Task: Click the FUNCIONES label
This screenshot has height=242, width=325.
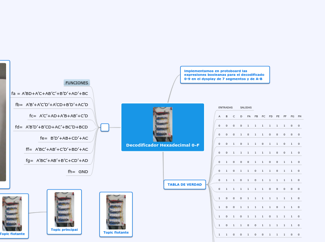Action: coord(77,83)
